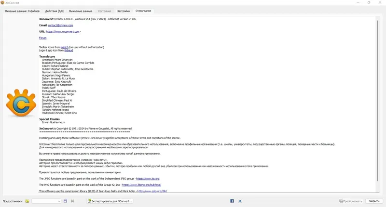This screenshot has height=207, width=386.
Task: Open the libpng.org link
Action: (141, 185)
